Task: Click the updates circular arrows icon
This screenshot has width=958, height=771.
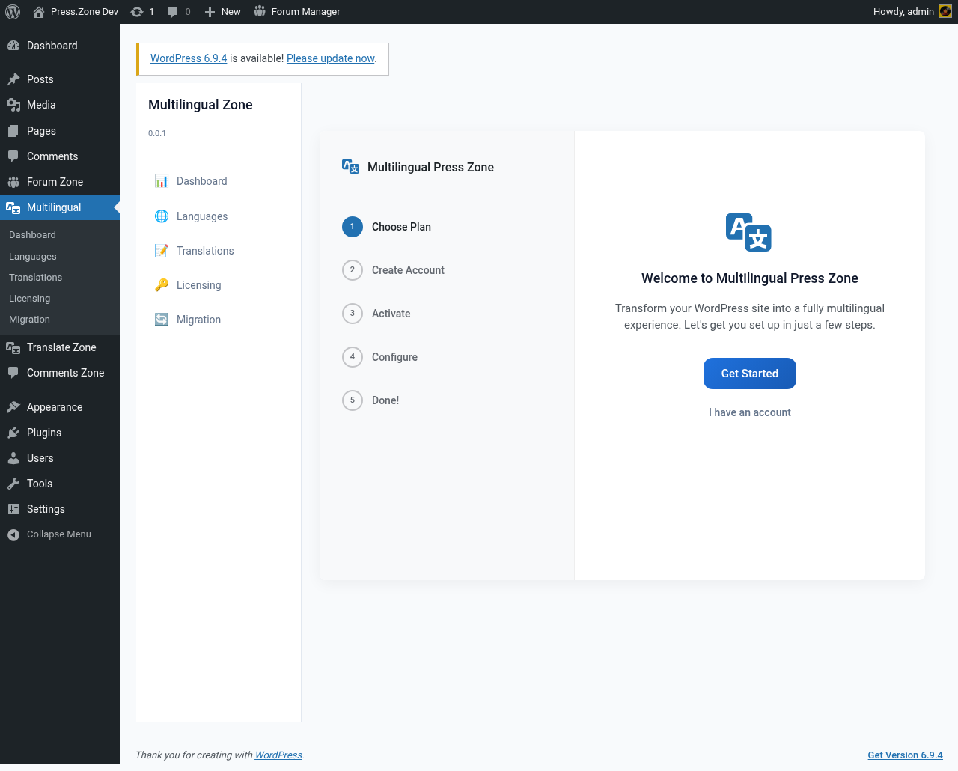Action: click(137, 12)
